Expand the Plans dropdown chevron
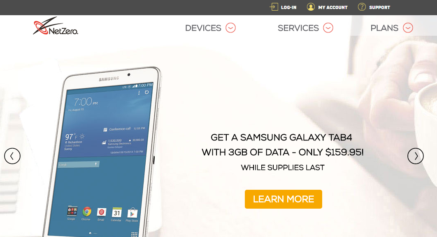The image size is (437, 237). (408, 28)
